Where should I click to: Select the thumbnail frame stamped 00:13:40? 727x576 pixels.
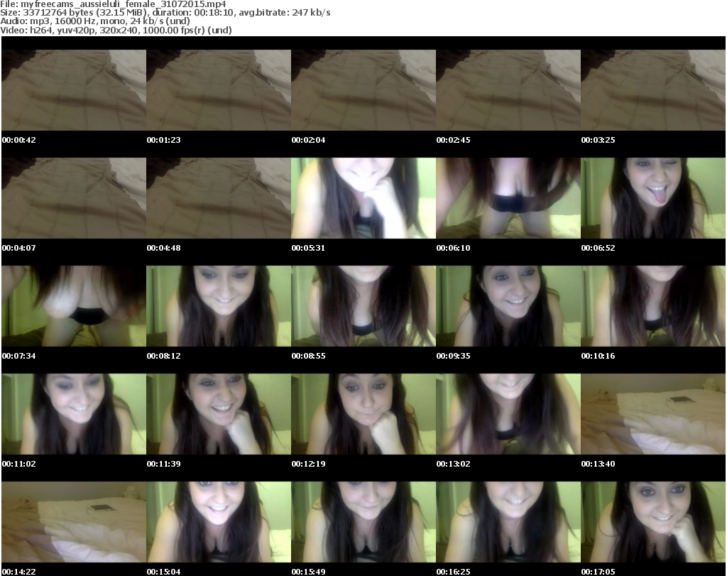653,414
